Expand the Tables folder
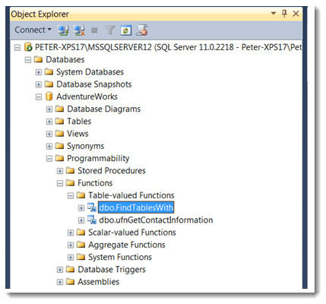 [x=49, y=122]
